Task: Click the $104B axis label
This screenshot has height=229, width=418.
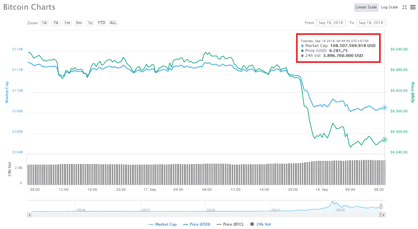Action: pyautogui.click(x=17, y=152)
